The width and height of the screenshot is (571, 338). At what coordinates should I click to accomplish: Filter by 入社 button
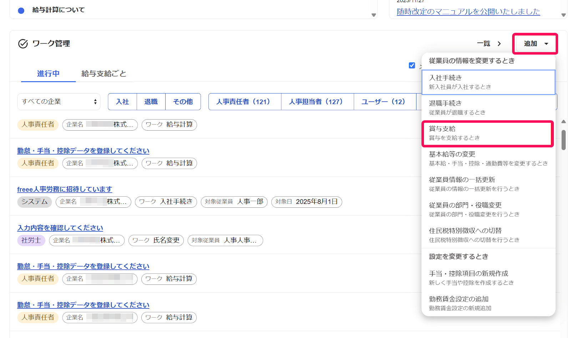(x=122, y=102)
